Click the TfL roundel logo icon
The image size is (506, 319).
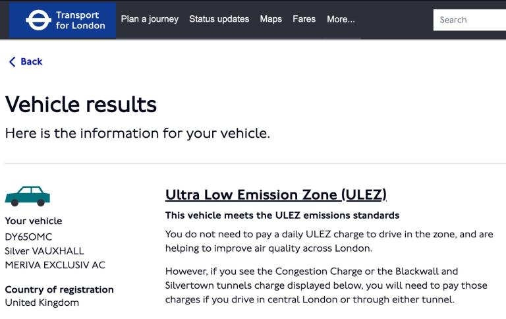38,20
